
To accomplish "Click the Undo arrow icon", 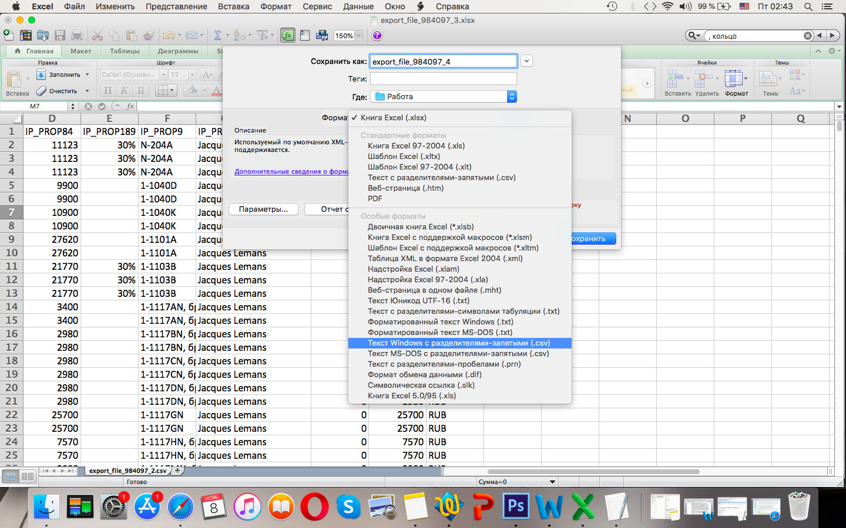I will (169, 35).
